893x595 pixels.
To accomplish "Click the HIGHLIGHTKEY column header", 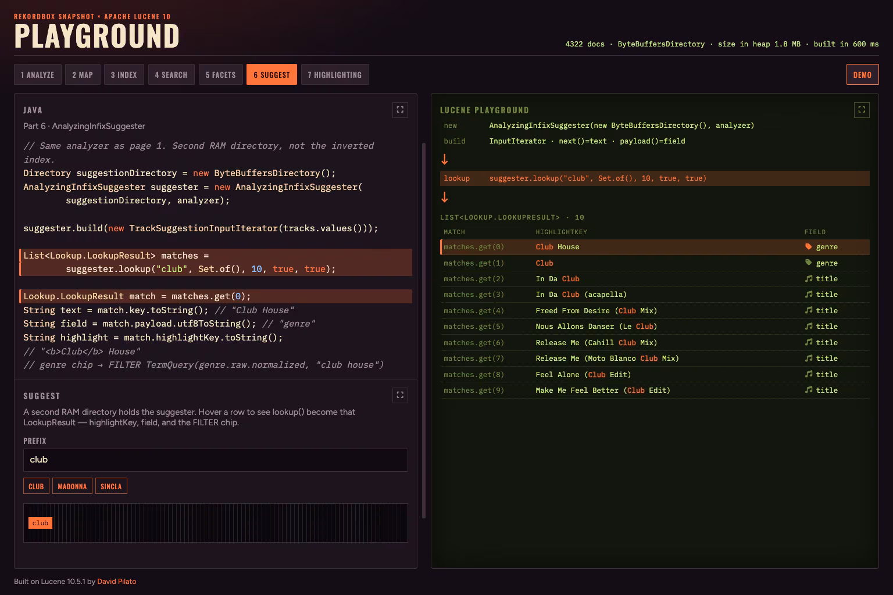I will (561, 232).
